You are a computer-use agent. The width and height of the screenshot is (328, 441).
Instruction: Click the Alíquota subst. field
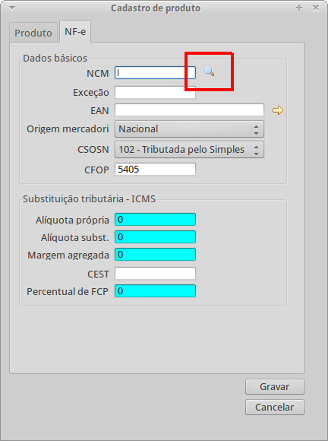[155, 237]
